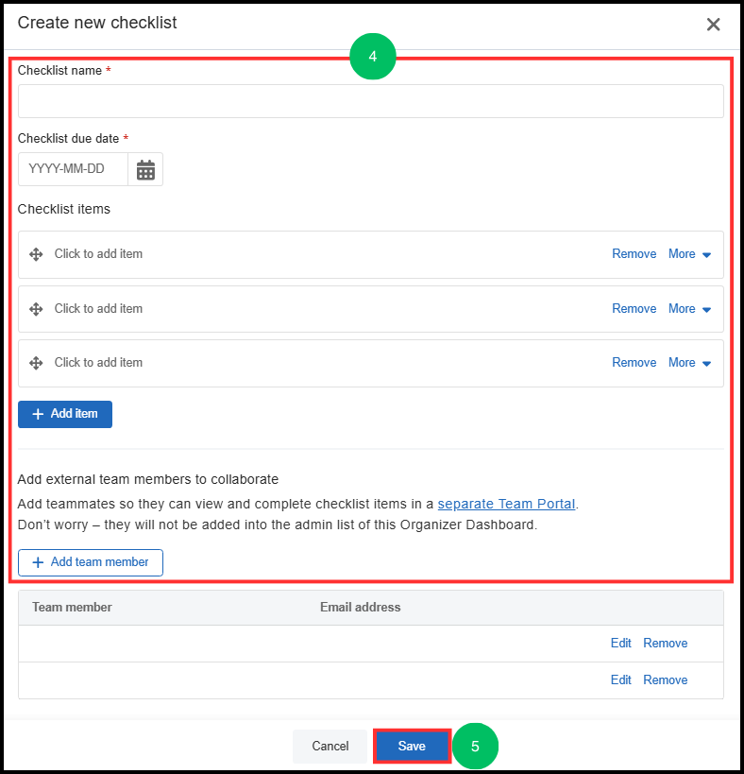The width and height of the screenshot is (744, 774).
Task: Remove the first checklist item
Action: point(634,253)
